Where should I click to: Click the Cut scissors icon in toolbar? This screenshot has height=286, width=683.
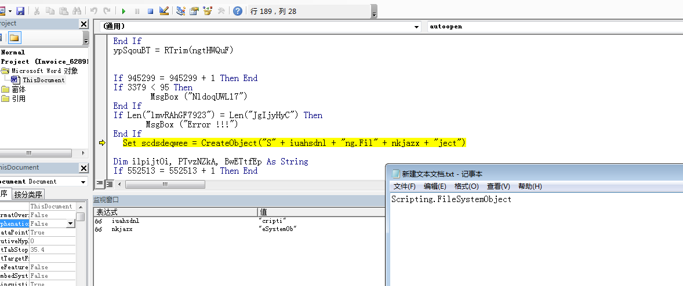[x=38, y=11]
